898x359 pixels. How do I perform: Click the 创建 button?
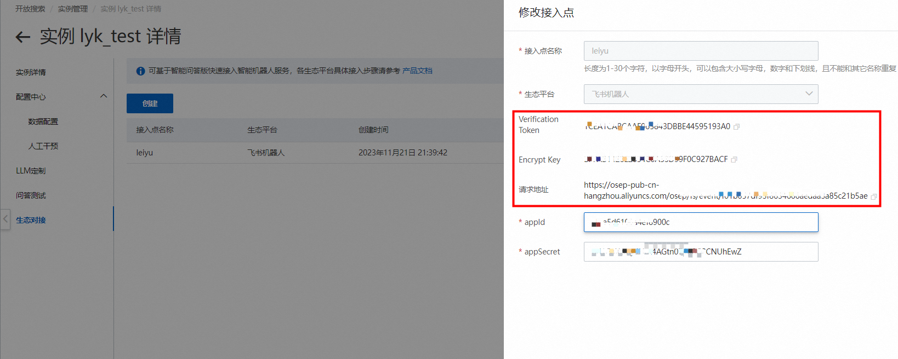pyautogui.click(x=150, y=103)
